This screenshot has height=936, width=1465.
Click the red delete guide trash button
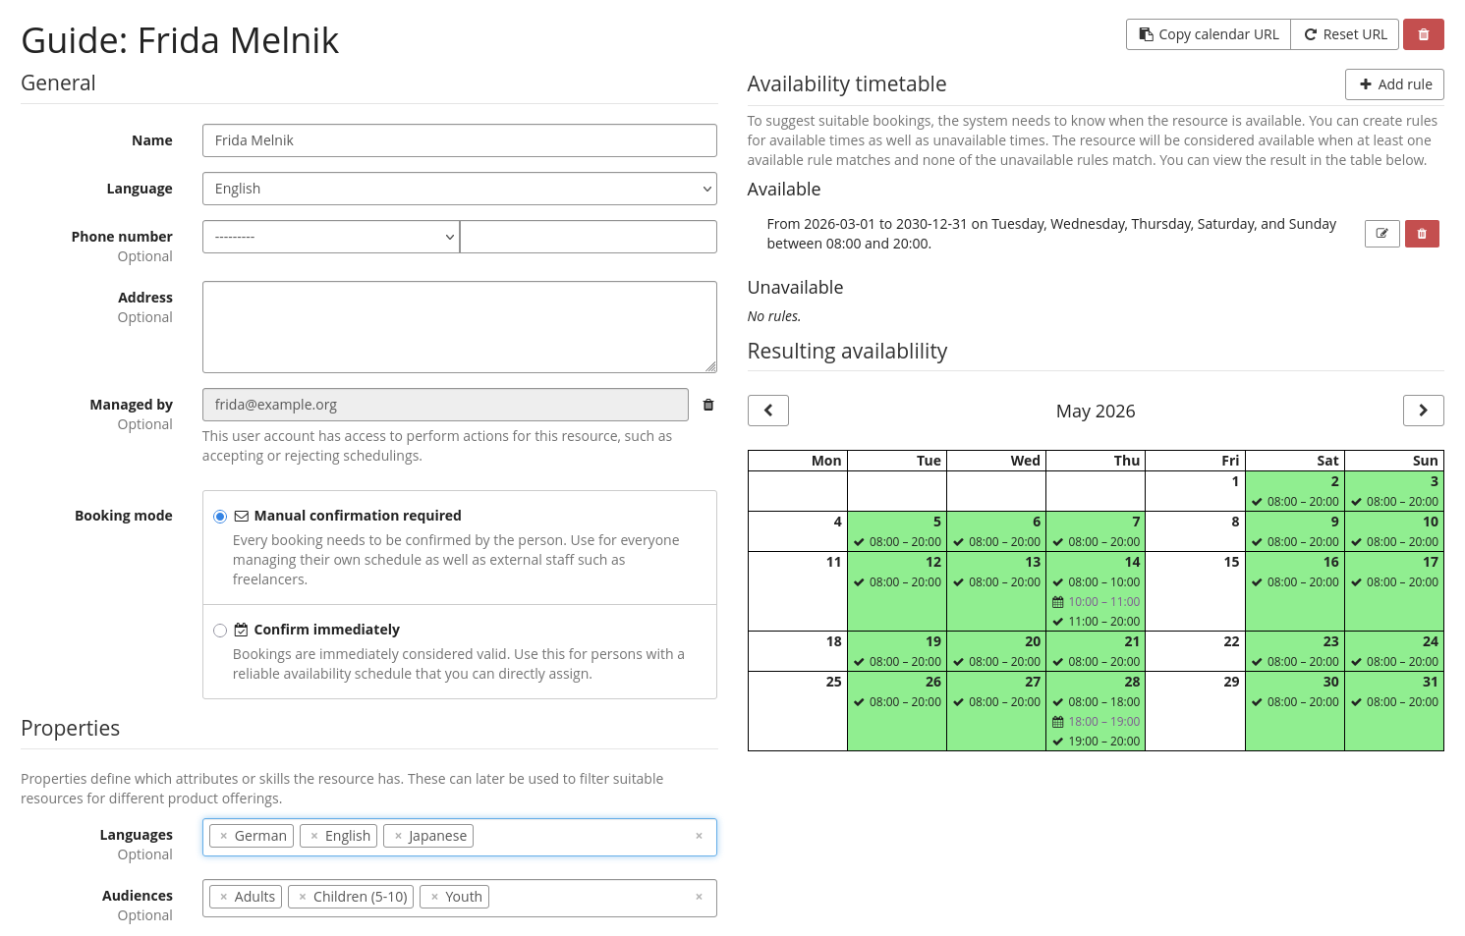pyautogui.click(x=1423, y=34)
